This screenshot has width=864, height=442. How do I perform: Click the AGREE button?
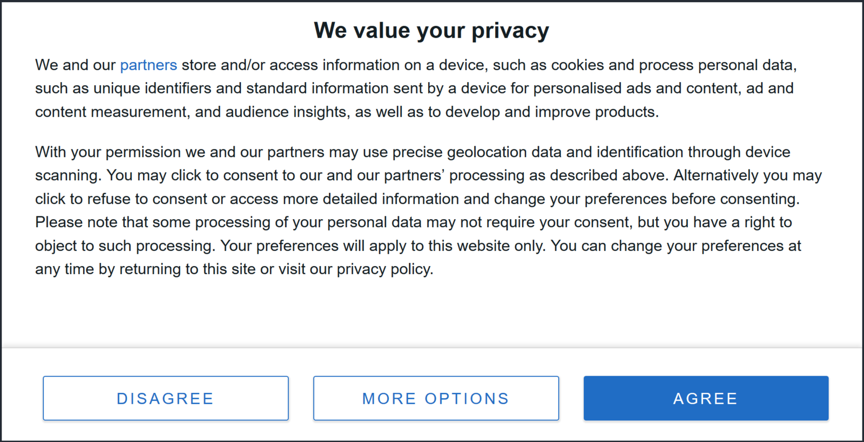(x=706, y=398)
